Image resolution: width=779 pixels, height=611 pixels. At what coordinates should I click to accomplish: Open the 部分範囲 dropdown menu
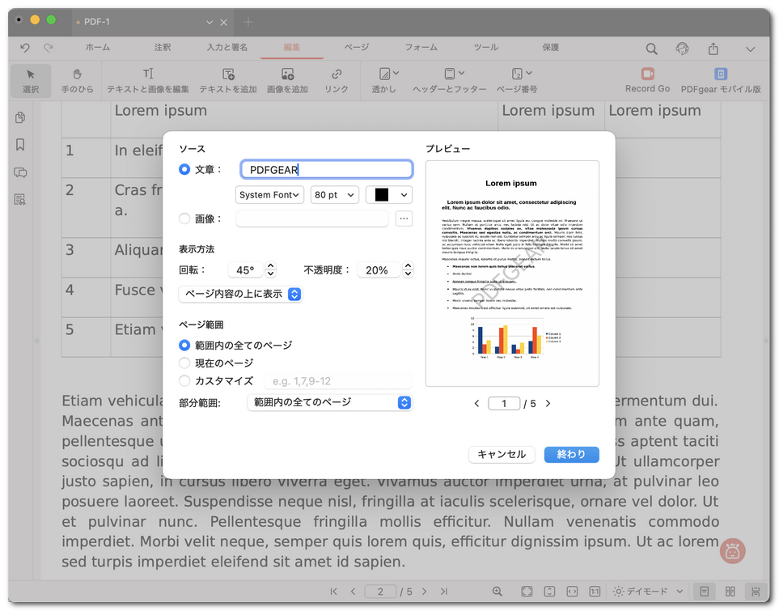tap(329, 402)
